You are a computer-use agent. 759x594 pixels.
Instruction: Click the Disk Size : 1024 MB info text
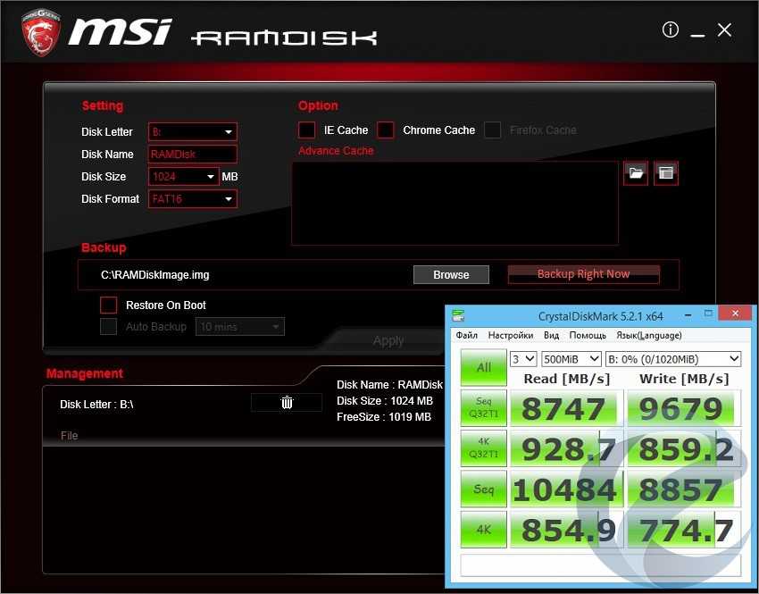pyautogui.click(x=385, y=401)
